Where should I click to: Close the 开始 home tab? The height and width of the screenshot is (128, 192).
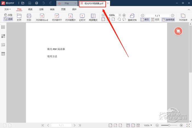click(75, 3)
